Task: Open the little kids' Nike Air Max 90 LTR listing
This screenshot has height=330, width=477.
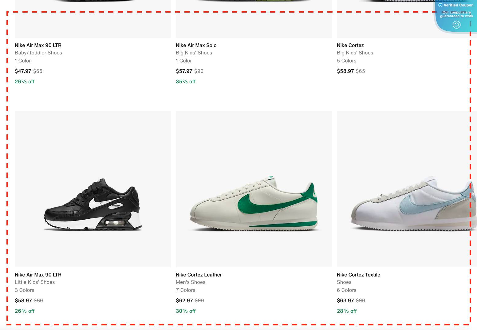Action: pos(38,275)
